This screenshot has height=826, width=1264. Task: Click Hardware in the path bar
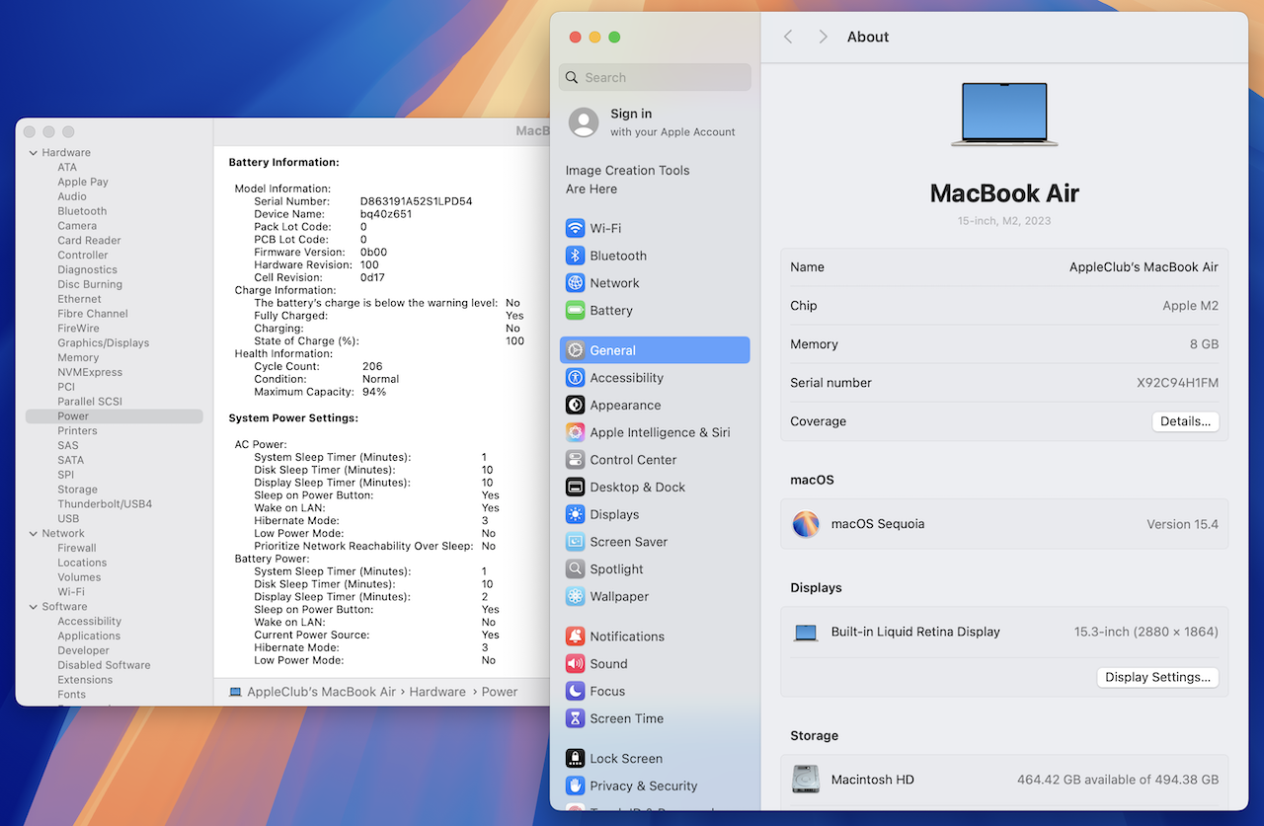tap(437, 692)
